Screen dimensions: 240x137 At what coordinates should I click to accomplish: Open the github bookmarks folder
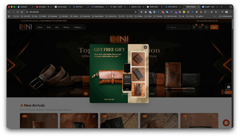coord(200,16)
